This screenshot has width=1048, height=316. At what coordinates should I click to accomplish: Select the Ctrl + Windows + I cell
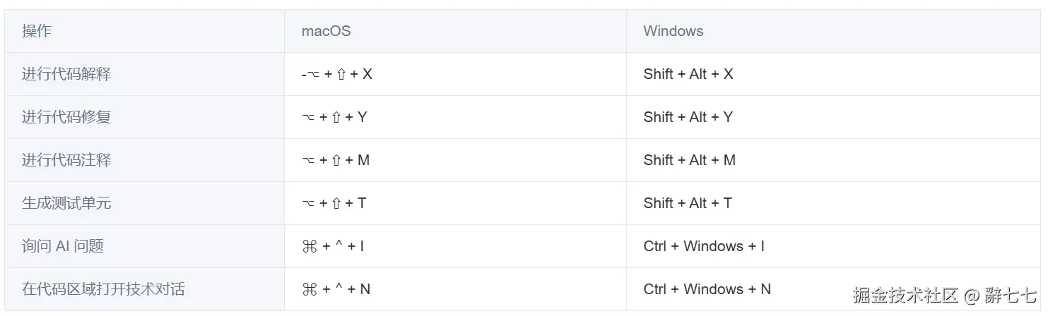click(x=704, y=246)
